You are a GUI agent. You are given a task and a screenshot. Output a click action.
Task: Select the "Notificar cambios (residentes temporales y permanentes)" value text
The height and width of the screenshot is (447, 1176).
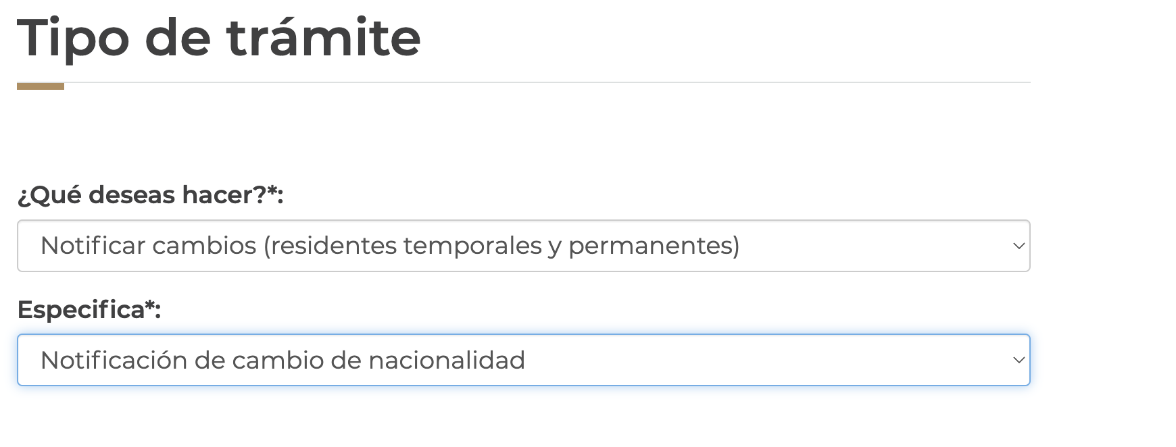click(x=390, y=246)
